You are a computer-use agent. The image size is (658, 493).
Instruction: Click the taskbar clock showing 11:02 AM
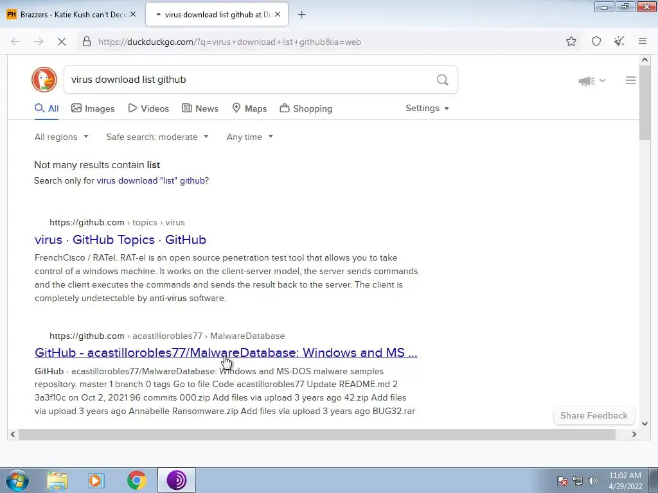tap(625, 481)
